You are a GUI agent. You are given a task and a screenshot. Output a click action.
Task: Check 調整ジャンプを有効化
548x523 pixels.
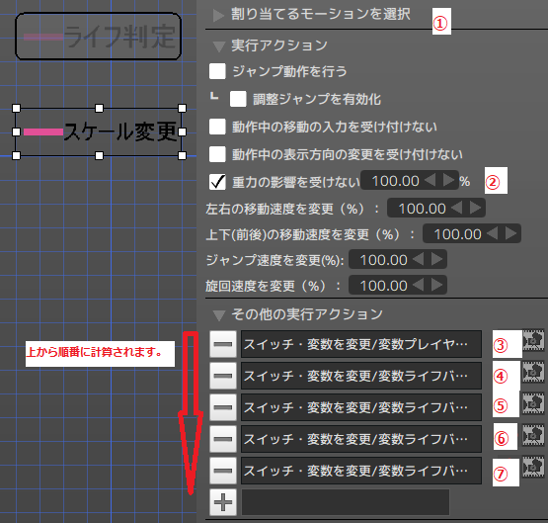click(238, 99)
